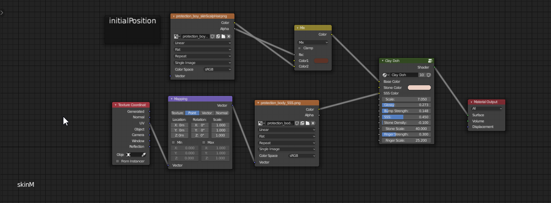Select Normal type in Mapping node
Viewport: 551px width, 203px height.
click(222, 113)
